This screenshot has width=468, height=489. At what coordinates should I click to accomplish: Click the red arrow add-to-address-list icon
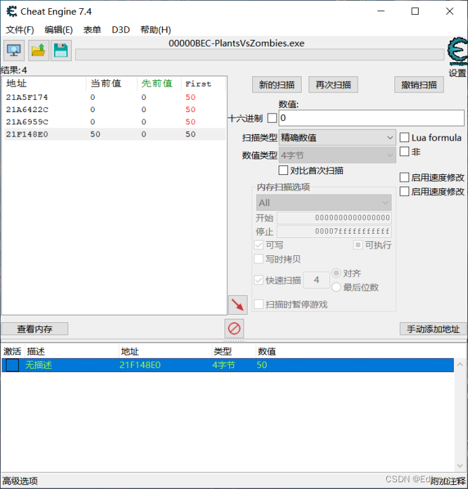237,305
